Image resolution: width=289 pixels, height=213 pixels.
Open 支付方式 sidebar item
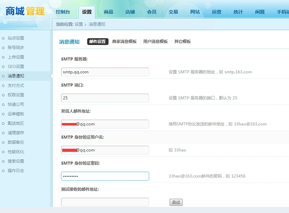click(x=16, y=86)
